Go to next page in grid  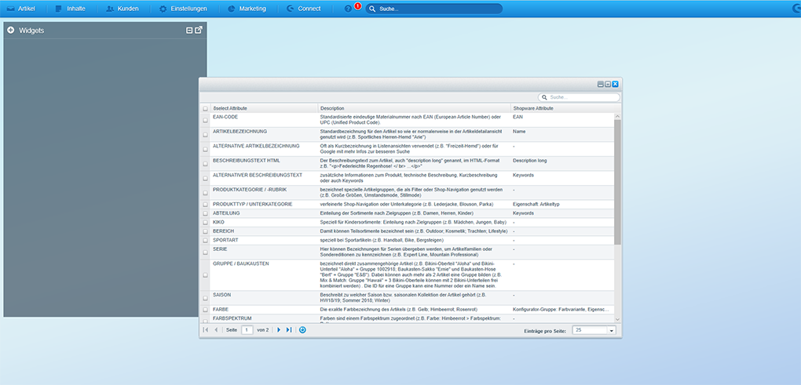279,330
